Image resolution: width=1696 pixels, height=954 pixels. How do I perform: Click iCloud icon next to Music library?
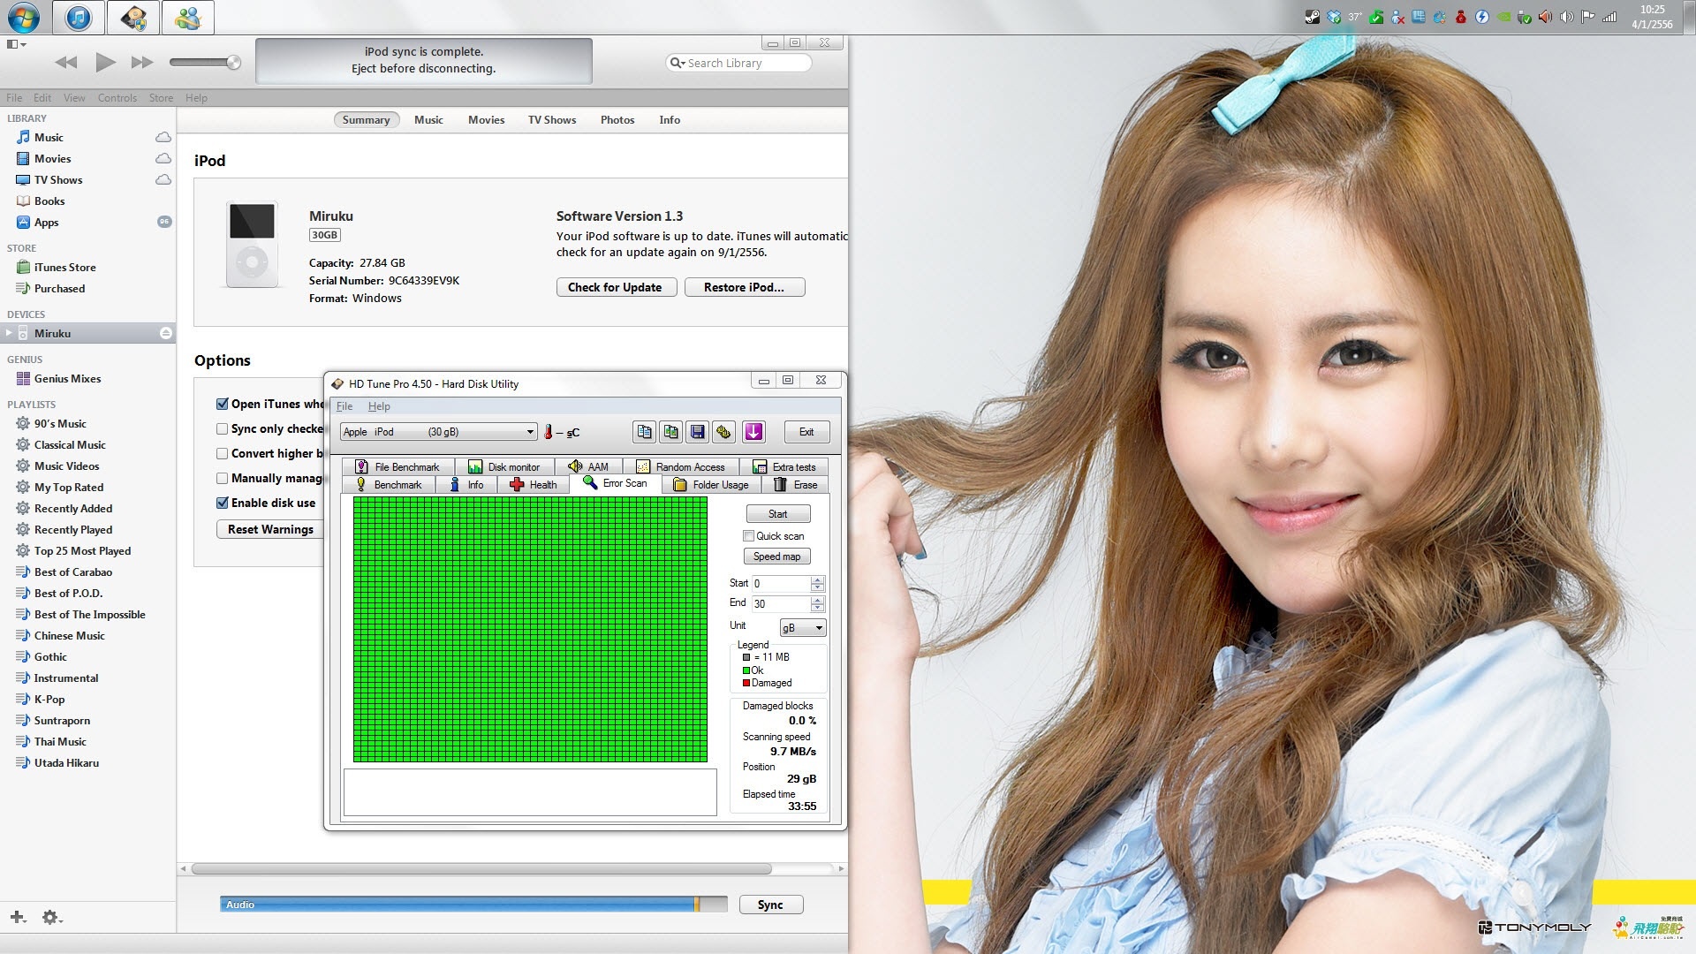pyautogui.click(x=163, y=137)
